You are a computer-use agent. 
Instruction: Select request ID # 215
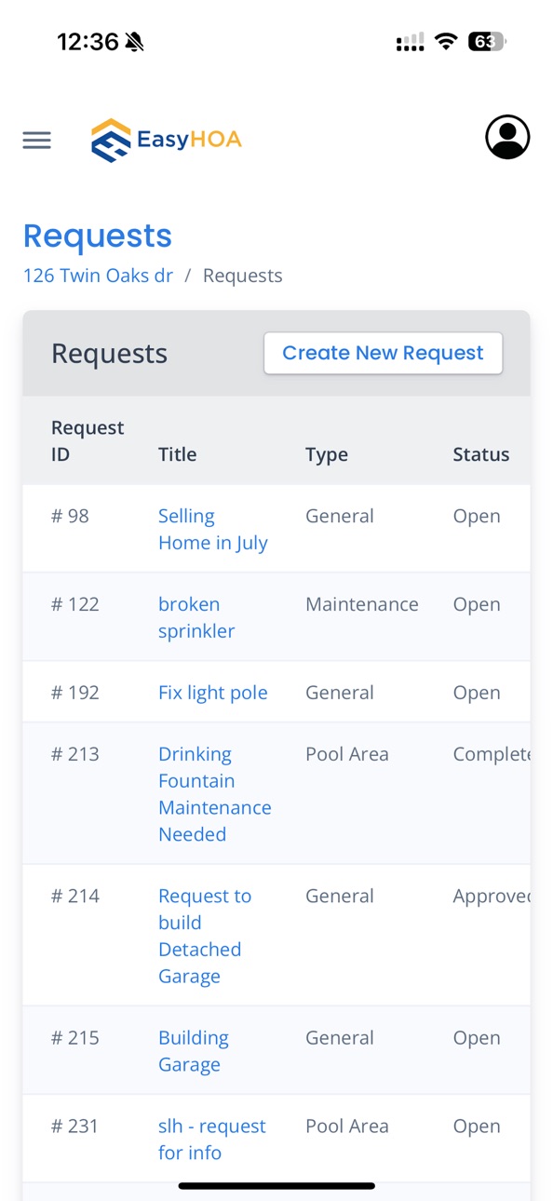tap(75, 1037)
